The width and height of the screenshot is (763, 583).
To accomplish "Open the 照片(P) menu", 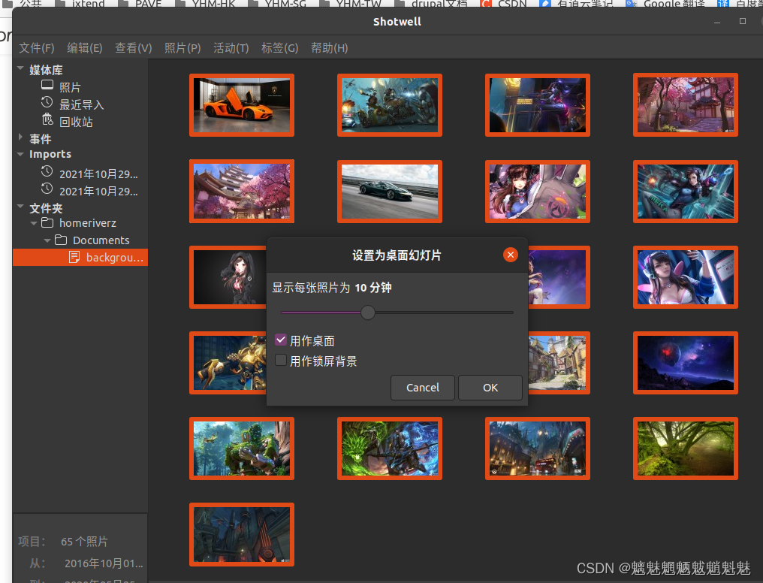I will point(182,48).
